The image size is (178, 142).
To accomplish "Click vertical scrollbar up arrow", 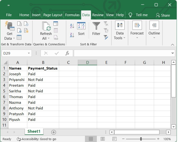I will pos(173,62).
